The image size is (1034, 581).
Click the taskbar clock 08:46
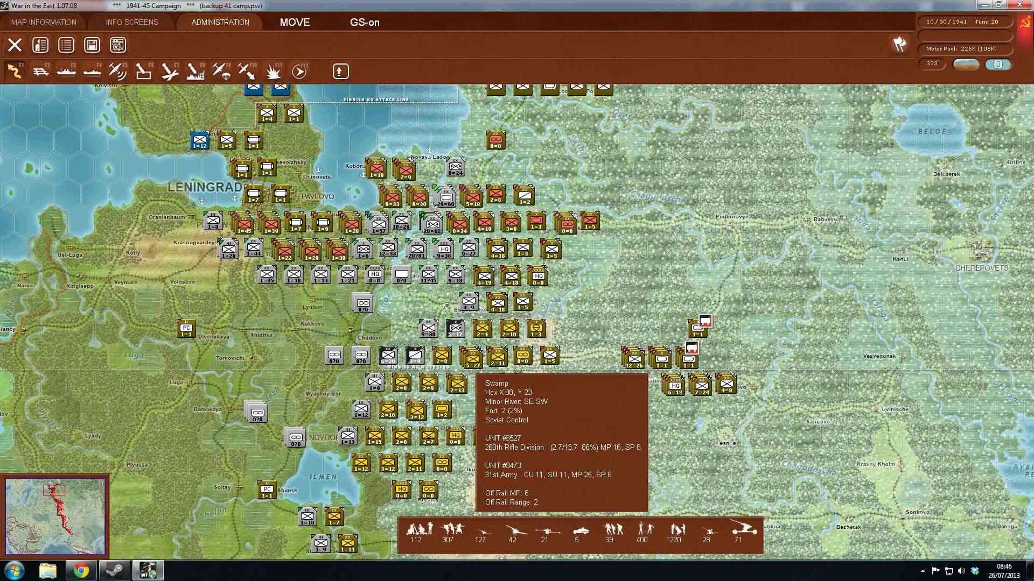(1004, 566)
